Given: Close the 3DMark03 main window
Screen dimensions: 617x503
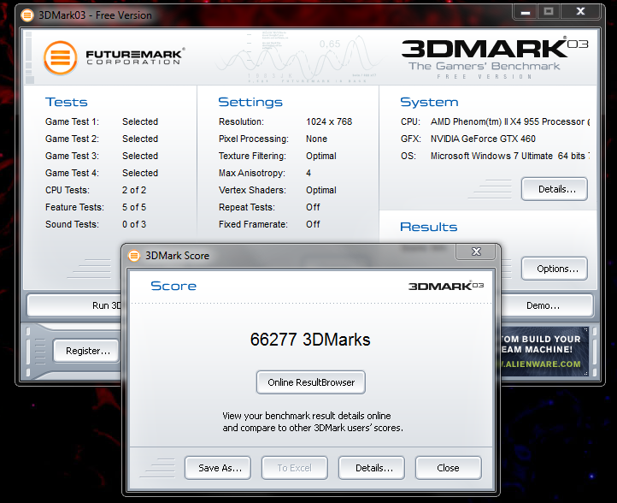Looking at the screenshot, I should click(580, 12).
